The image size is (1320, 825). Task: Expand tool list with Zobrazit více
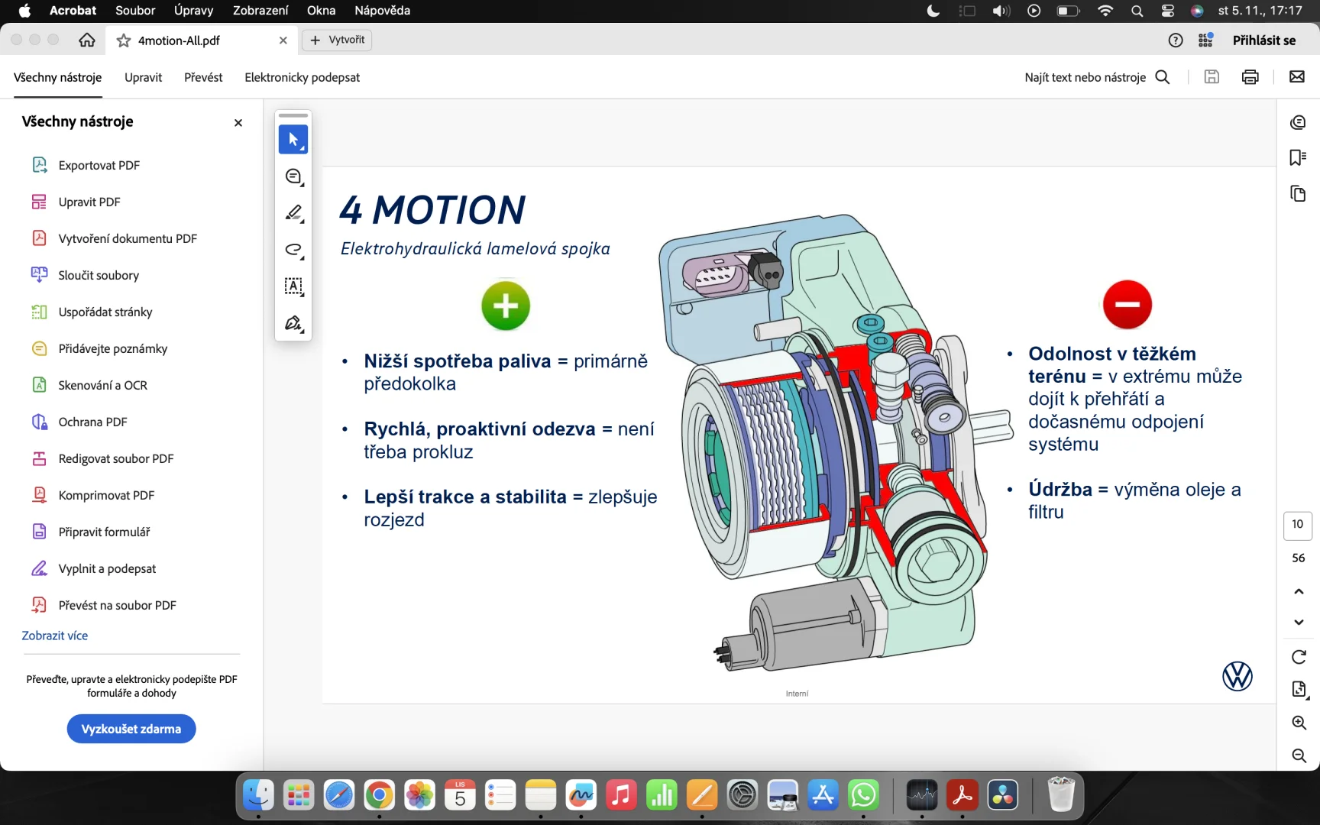(x=55, y=636)
